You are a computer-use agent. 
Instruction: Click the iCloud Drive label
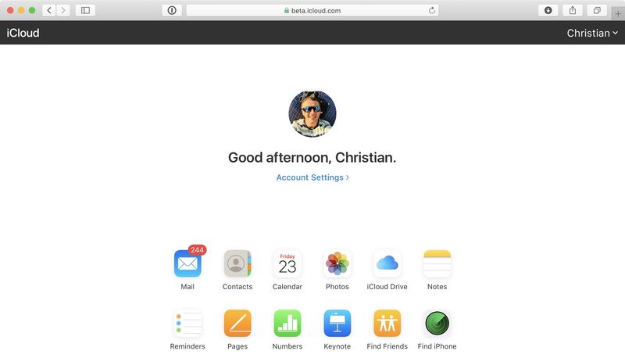387,287
